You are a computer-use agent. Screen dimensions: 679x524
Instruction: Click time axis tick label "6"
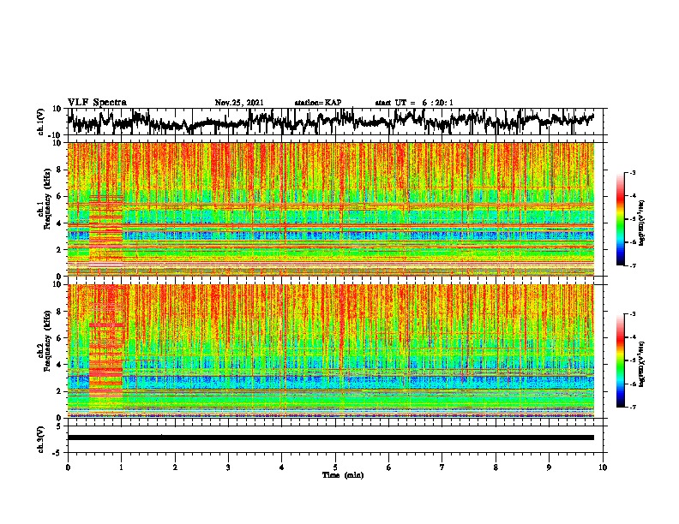click(x=389, y=467)
